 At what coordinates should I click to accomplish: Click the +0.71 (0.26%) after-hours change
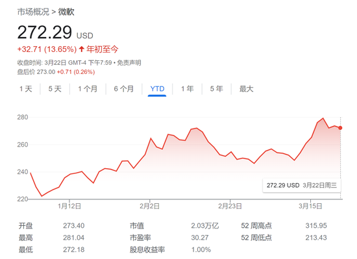(76, 72)
